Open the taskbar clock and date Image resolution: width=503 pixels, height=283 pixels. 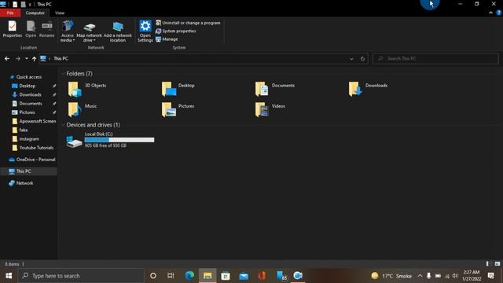click(x=471, y=276)
